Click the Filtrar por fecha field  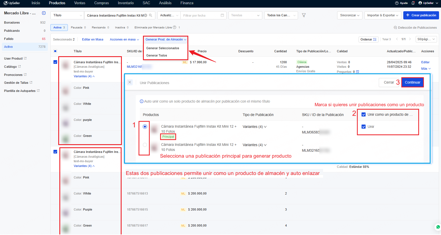[x=204, y=15]
